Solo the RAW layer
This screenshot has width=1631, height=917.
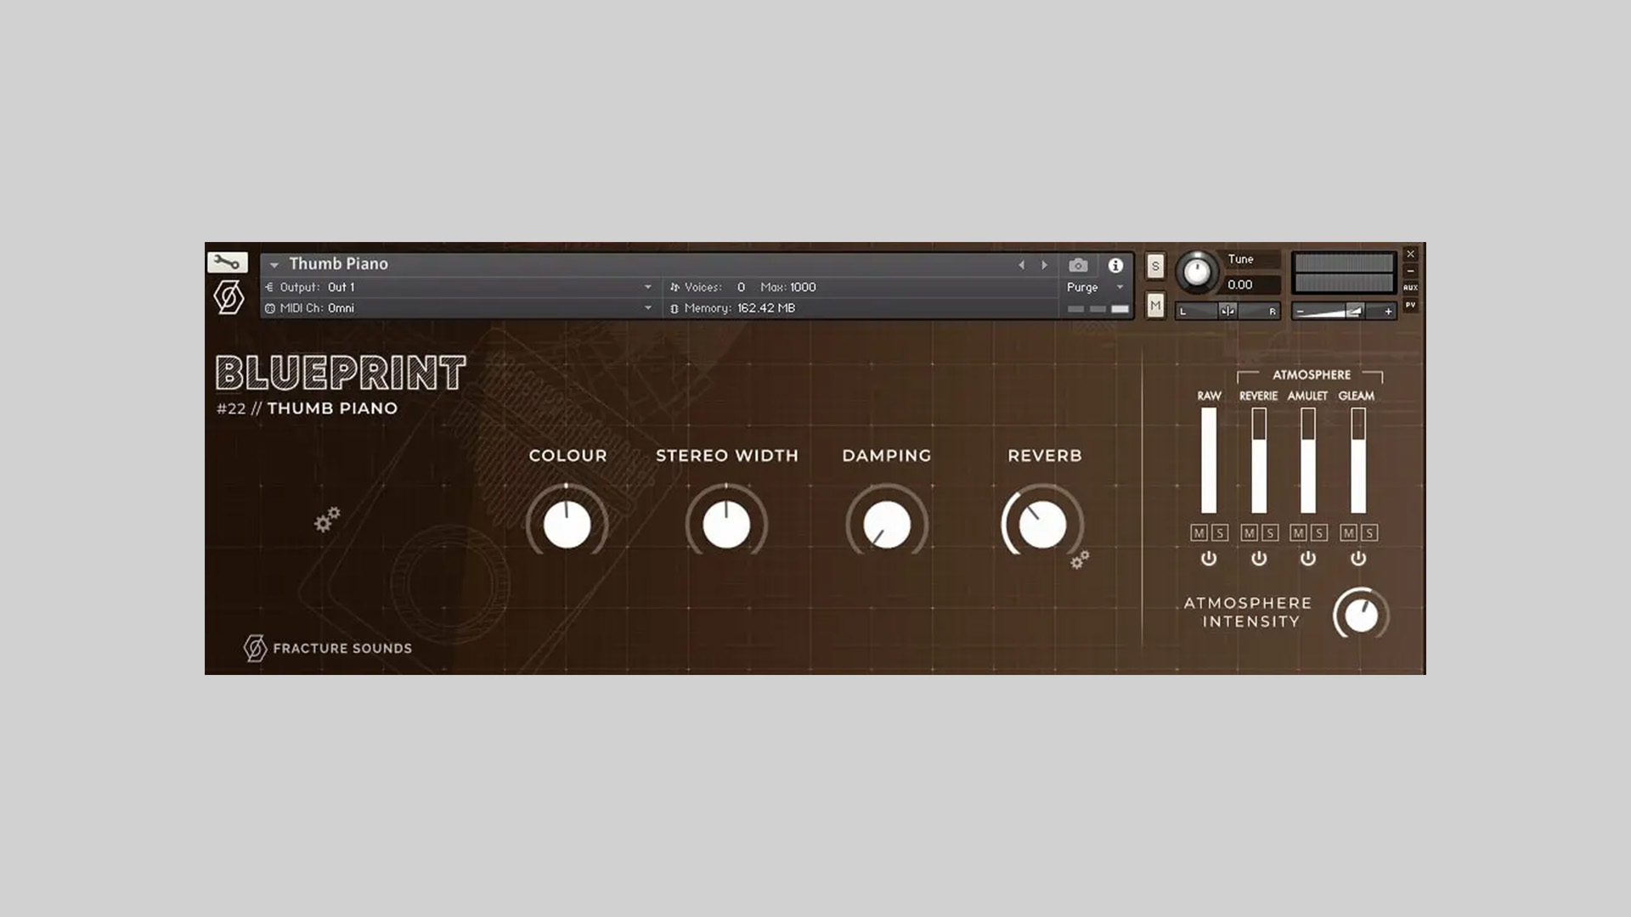pos(1220,532)
